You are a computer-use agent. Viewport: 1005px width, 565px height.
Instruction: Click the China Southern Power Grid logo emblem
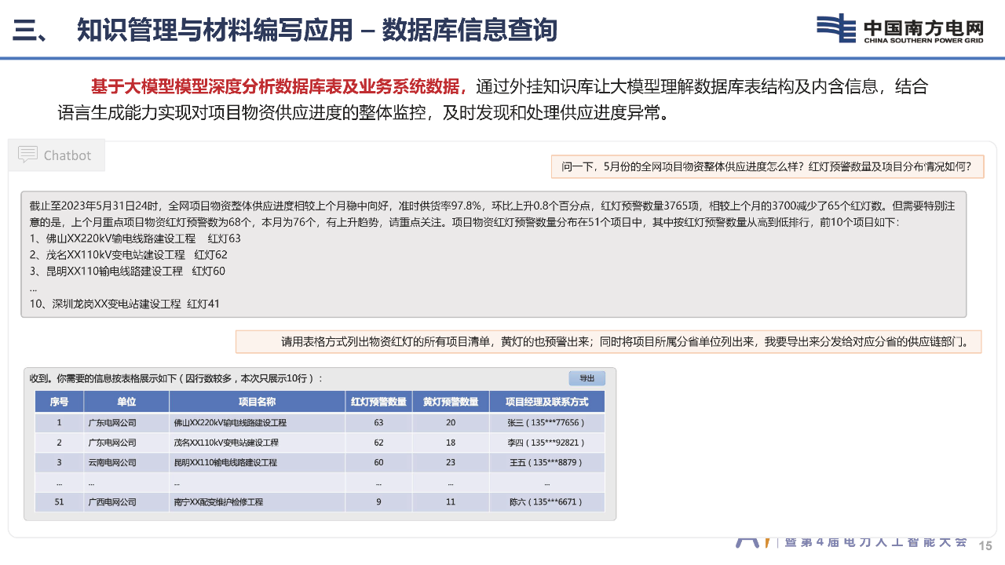[836, 28]
